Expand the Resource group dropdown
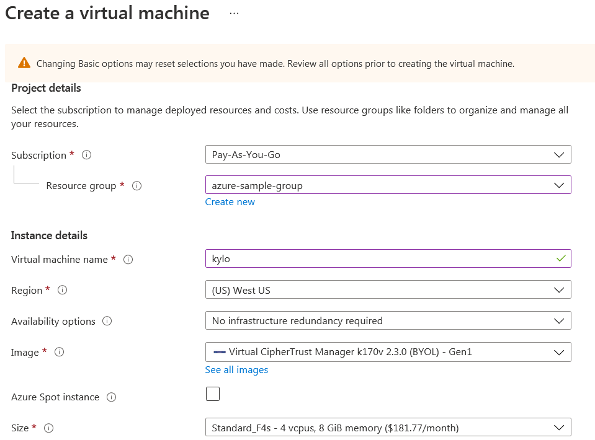This screenshot has height=440, width=595. pyautogui.click(x=388, y=185)
